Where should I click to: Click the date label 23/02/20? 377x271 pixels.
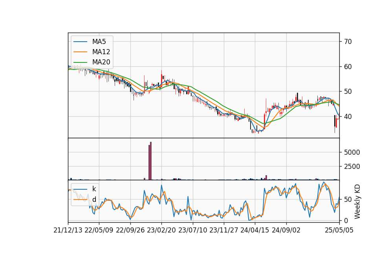click(161, 231)
